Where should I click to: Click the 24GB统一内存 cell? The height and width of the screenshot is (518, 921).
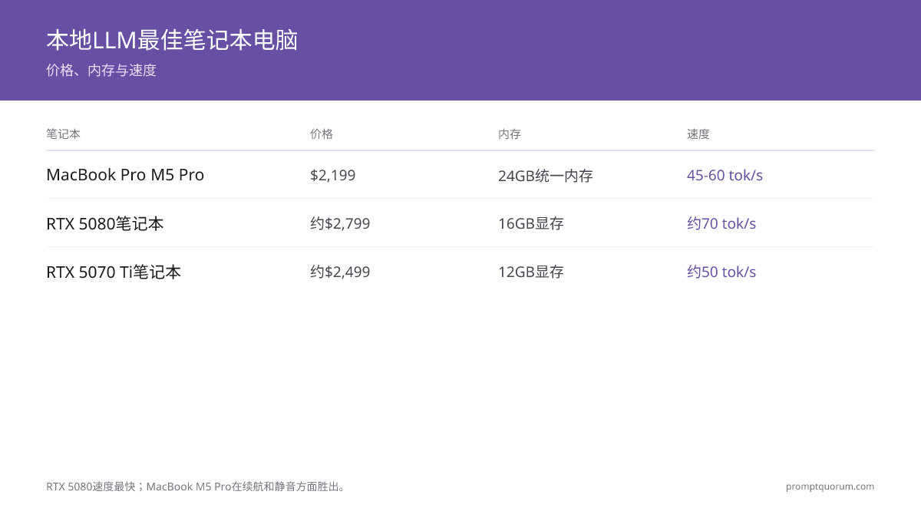(546, 176)
